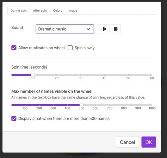Click the 'Spin time (seconds)' label

tap(29, 67)
